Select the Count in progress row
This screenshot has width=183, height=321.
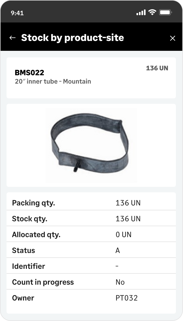click(91, 282)
